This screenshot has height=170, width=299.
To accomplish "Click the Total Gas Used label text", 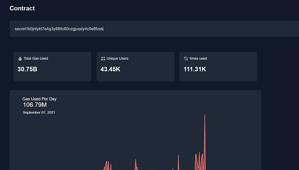I will [36, 59].
